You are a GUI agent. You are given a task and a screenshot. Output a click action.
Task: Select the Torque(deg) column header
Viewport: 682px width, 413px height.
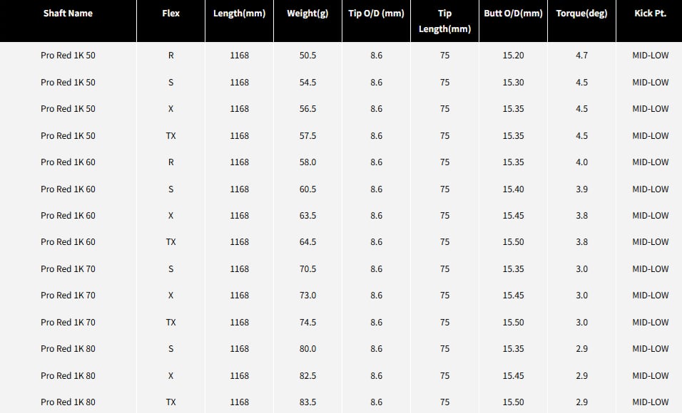581,14
